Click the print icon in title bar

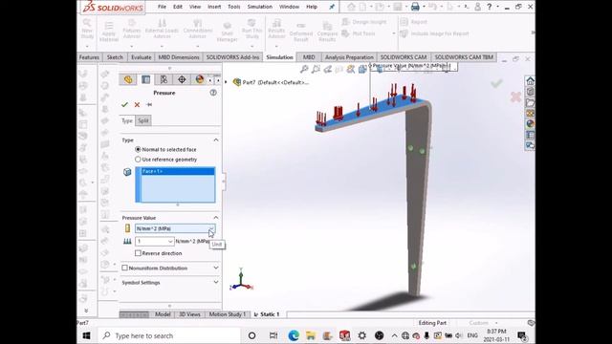pos(415,7)
